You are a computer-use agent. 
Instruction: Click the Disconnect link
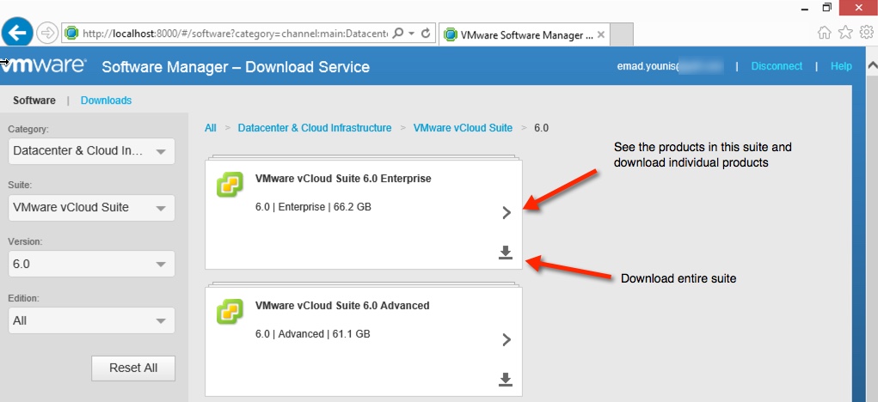coord(777,66)
